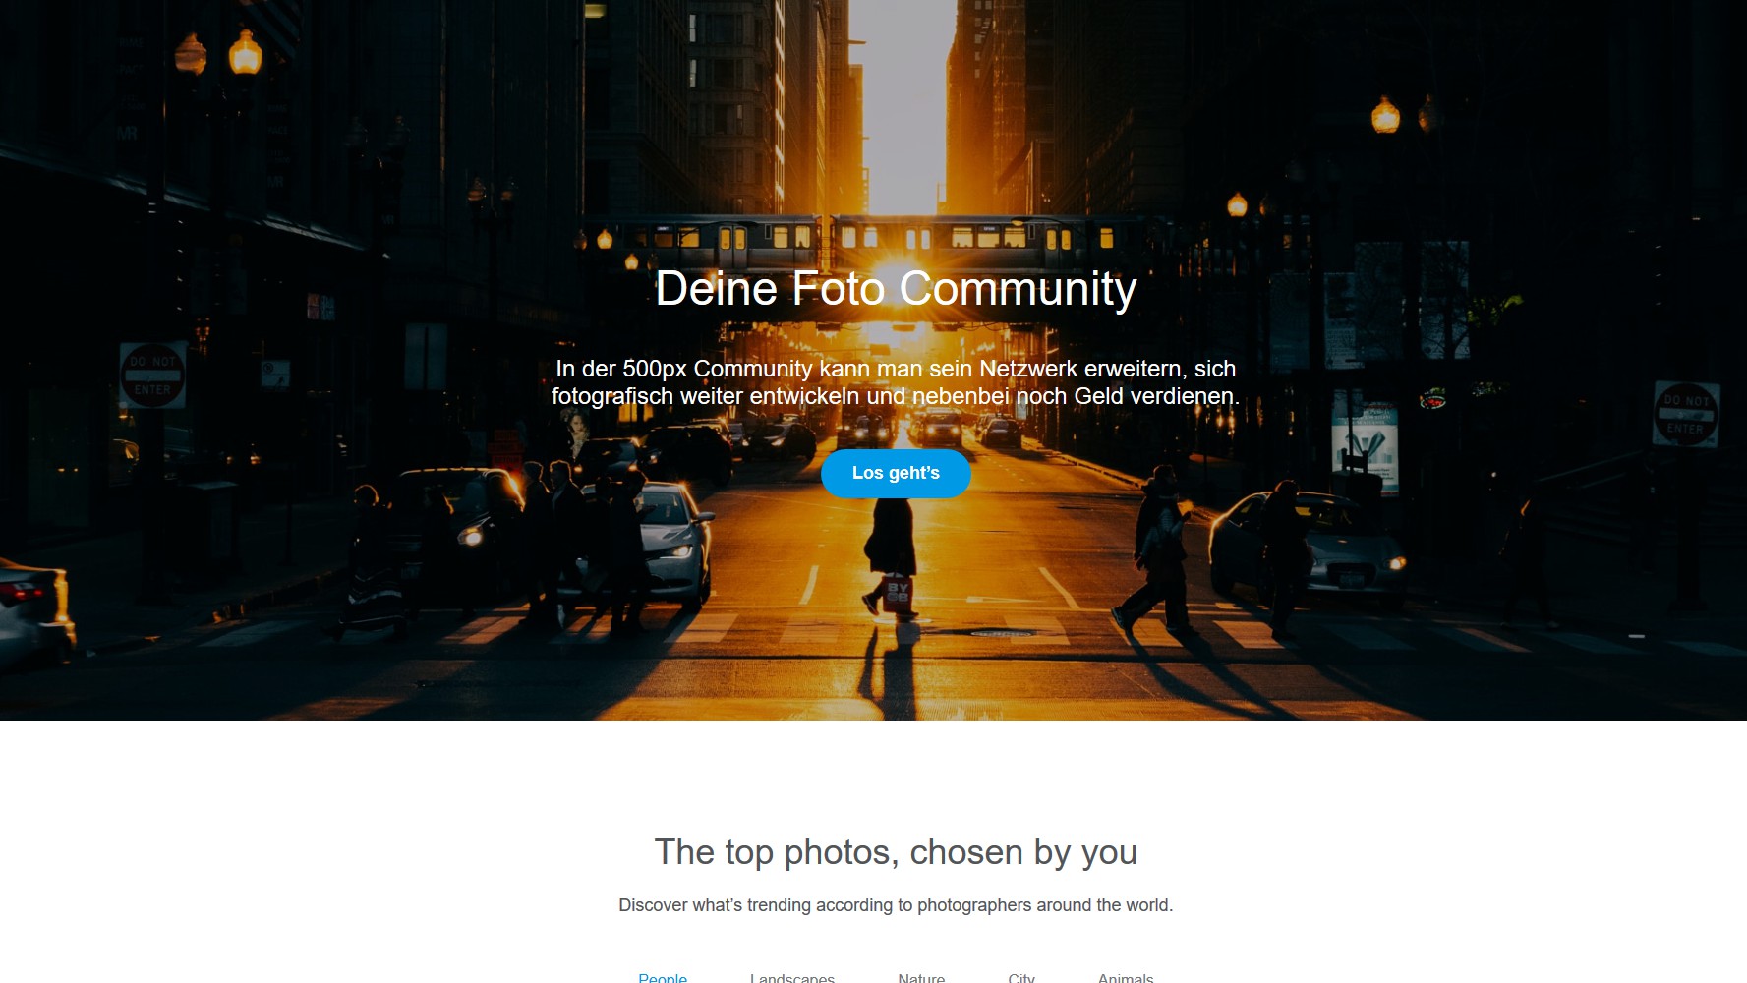The height and width of the screenshot is (983, 1747).
Task: Click the lit street lamp at upper right
Action: tap(1385, 116)
